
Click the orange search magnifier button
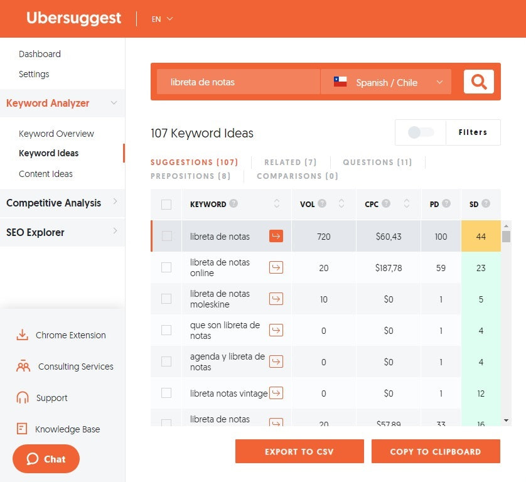[x=479, y=82]
